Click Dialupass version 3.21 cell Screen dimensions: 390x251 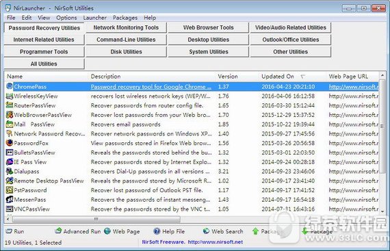tap(223, 172)
